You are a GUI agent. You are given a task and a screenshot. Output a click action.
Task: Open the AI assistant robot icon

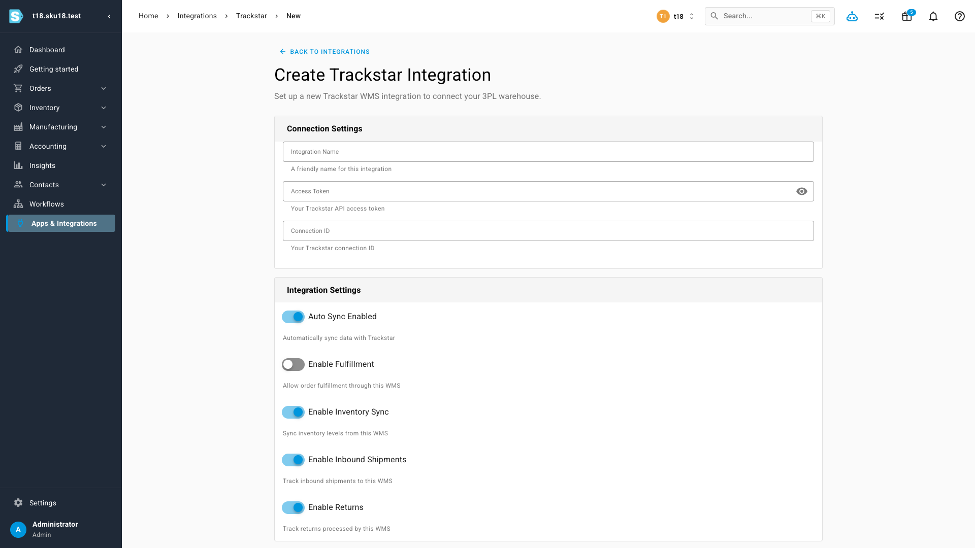pyautogui.click(x=852, y=16)
